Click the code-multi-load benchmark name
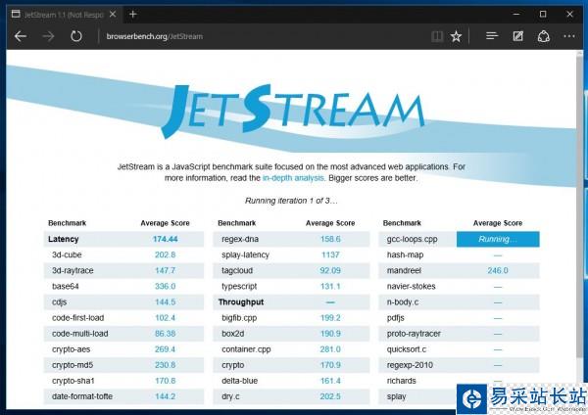Image resolution: width=588 pixels, height=415 pixels. [x=80, y=334]
